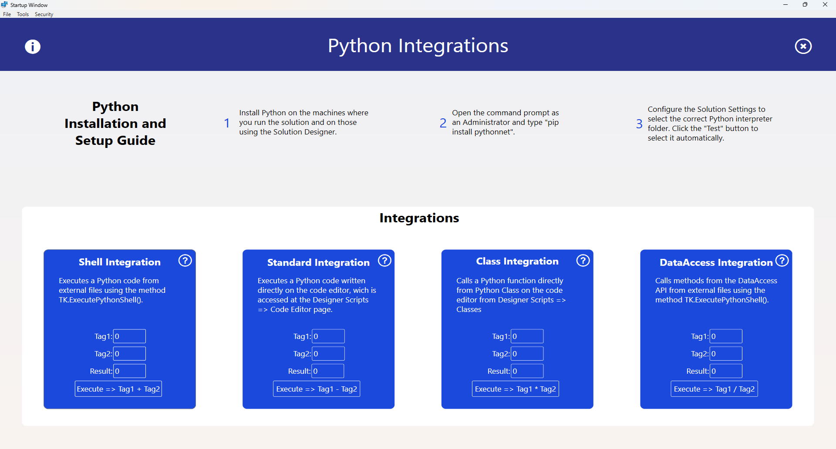Open Class Integration help icon
Image resolution: width=836 pixels, height=449 pixels.
point(583,261)
